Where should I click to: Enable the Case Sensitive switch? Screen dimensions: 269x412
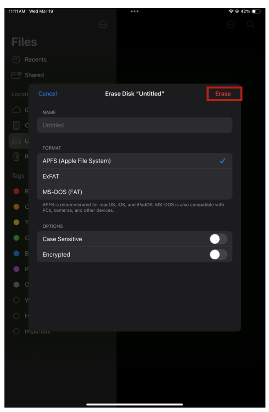coord(218,239)
